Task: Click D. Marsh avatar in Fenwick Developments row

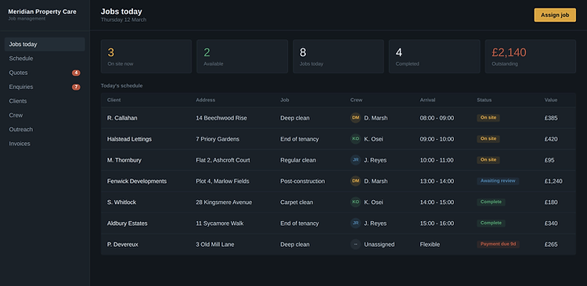Action: click(x=355, y=181)
